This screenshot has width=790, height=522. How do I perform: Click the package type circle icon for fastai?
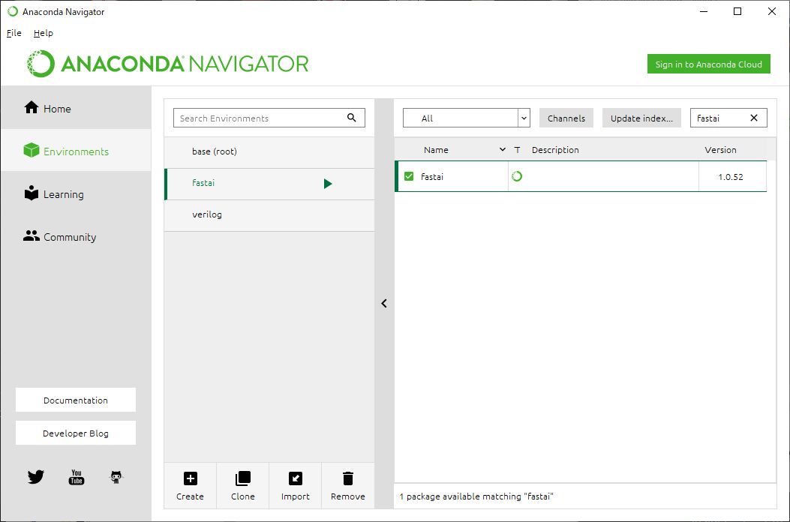(x=516, y=176)
